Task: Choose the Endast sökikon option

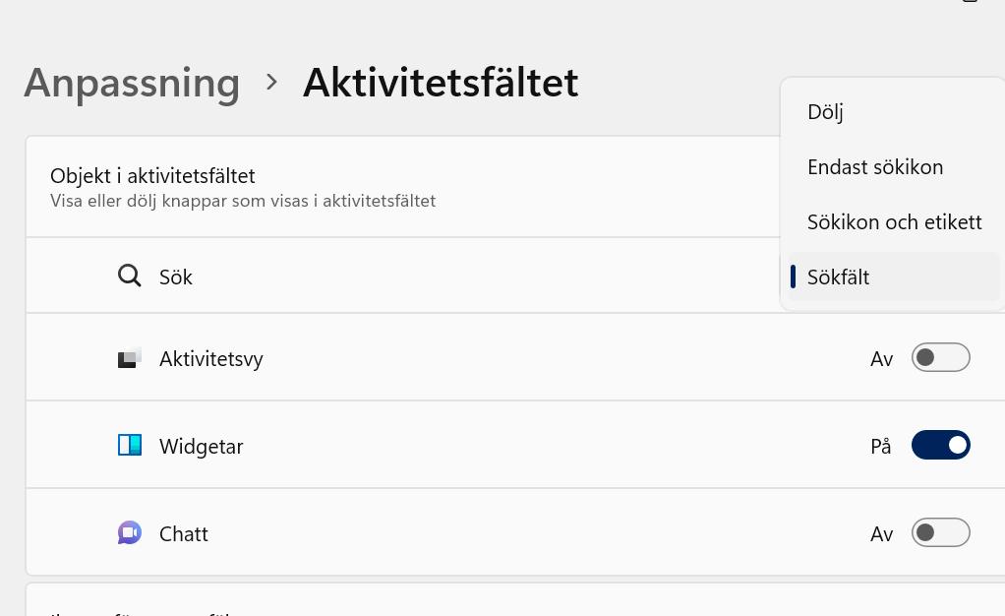Action: (874, 167)
